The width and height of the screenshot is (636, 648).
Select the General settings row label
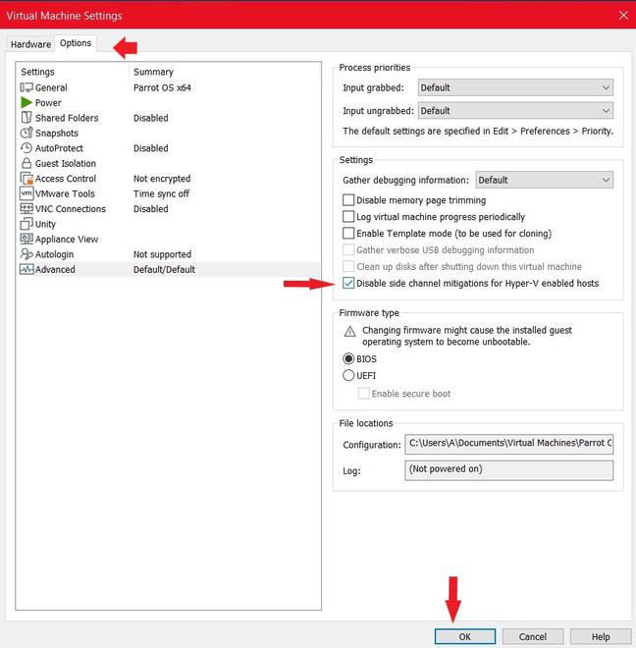coord(51,87)
